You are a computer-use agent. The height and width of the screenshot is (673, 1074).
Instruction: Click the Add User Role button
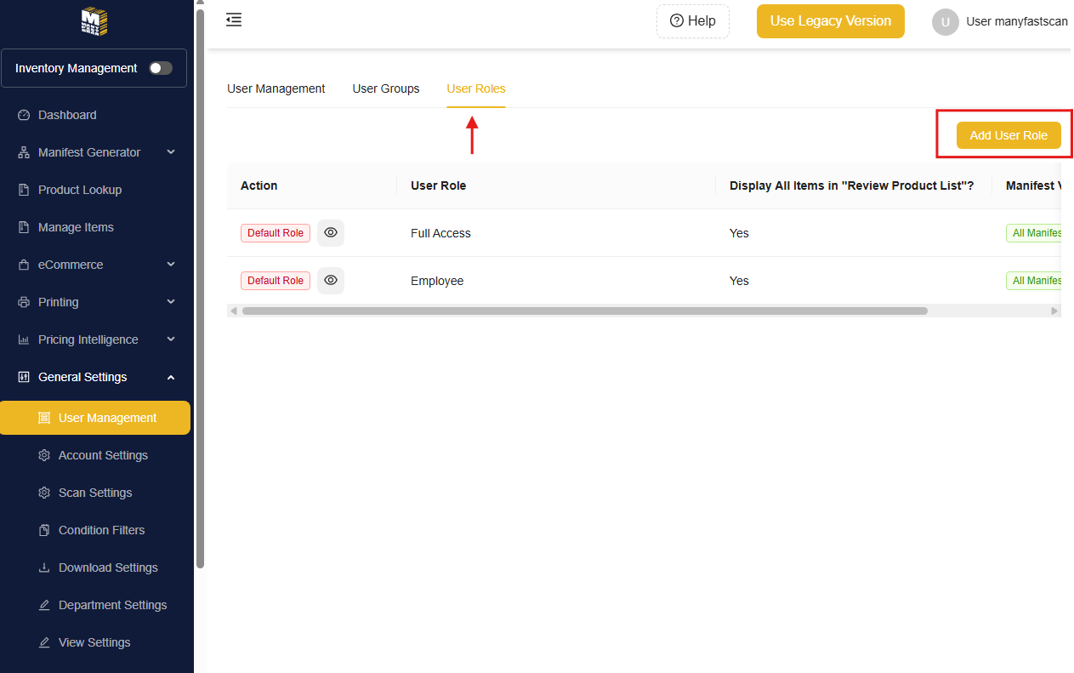coord(1009,135)
